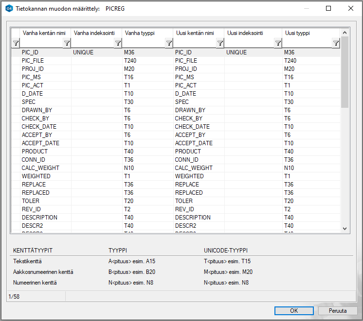This screenshot has height=321, width=363.
Task: Click the filter text field under Vanha tyyppi
Action: tap(144, 44)
